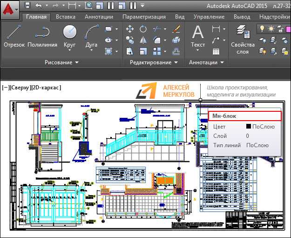Switch to the Вставка ribbon tab
Image resolution: width=291 pixels, height=238 pixels.
pyautogui.click(x=66, y=17)
